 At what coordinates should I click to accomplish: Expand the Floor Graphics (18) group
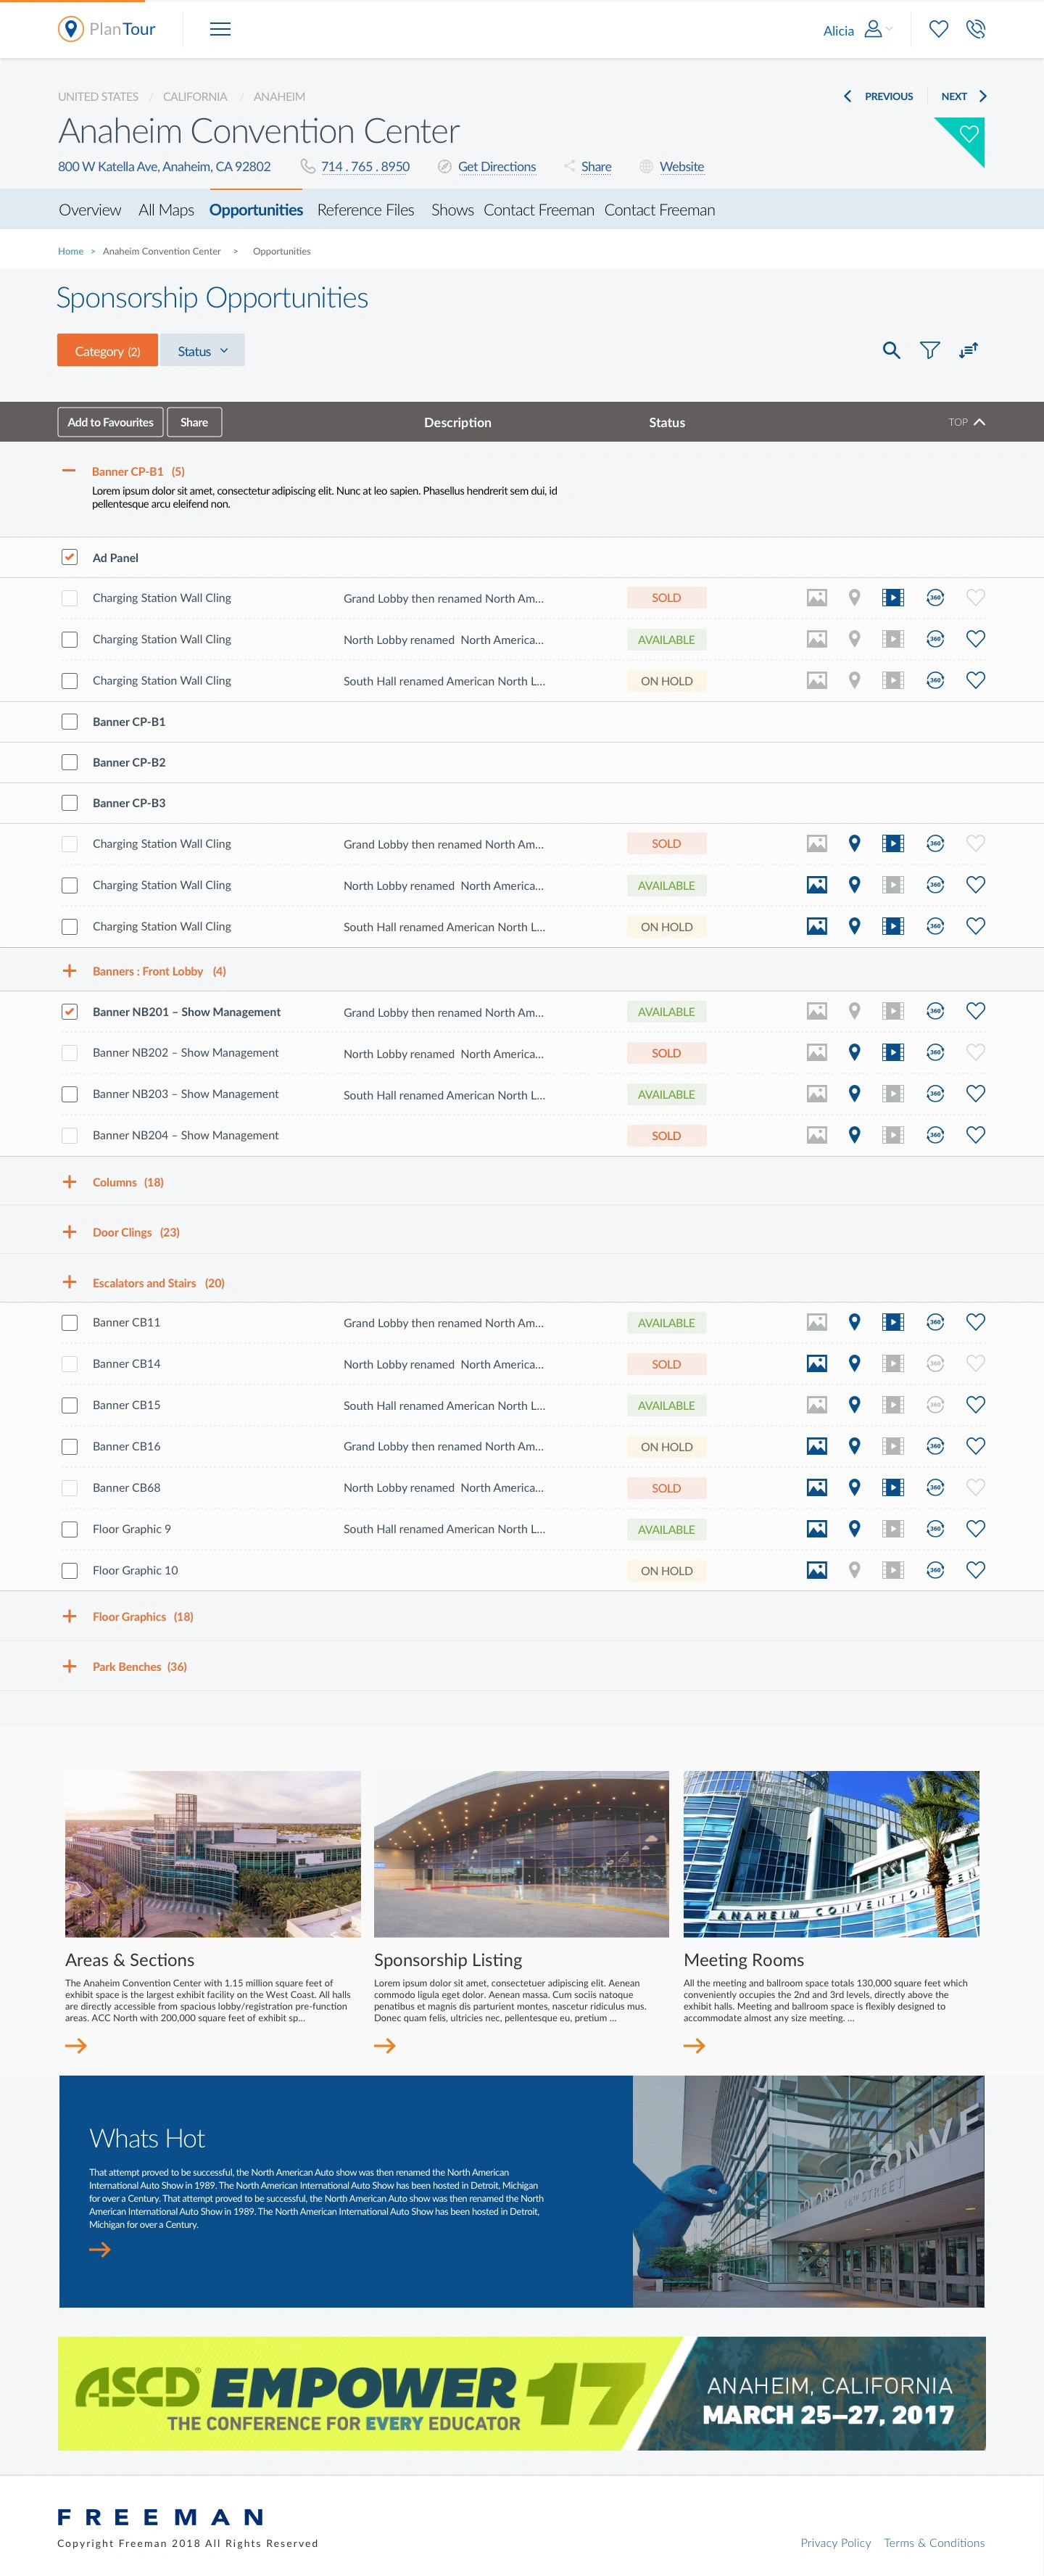69,1616
